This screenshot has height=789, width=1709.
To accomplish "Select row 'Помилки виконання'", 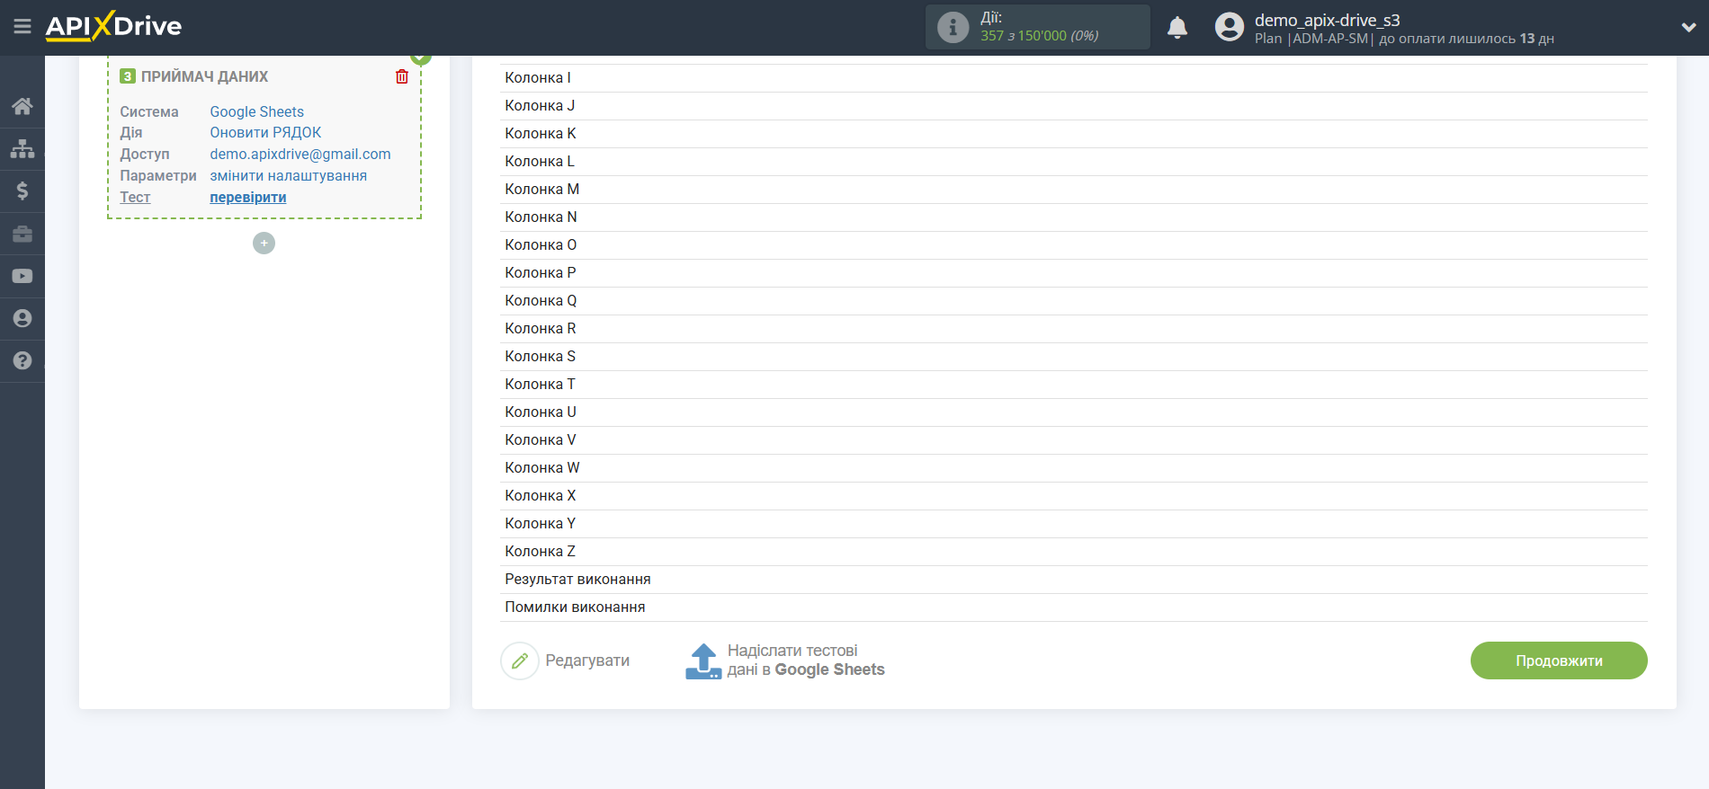I will (x=1074, y=607).
